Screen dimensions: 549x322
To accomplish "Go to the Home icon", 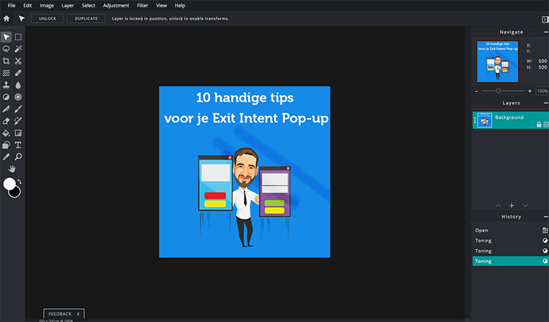I will coord(7,18).
